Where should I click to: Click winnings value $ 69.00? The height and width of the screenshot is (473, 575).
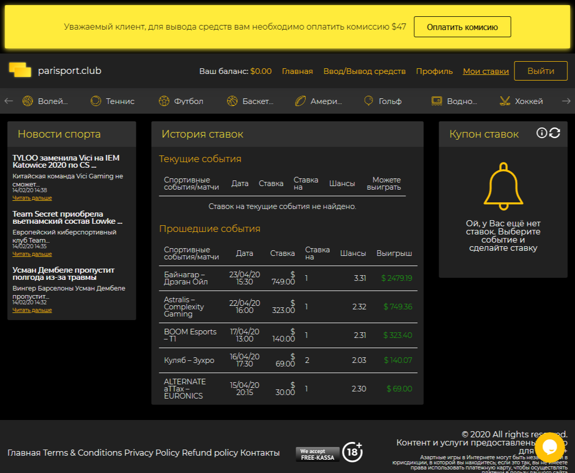tap(399, 388)
